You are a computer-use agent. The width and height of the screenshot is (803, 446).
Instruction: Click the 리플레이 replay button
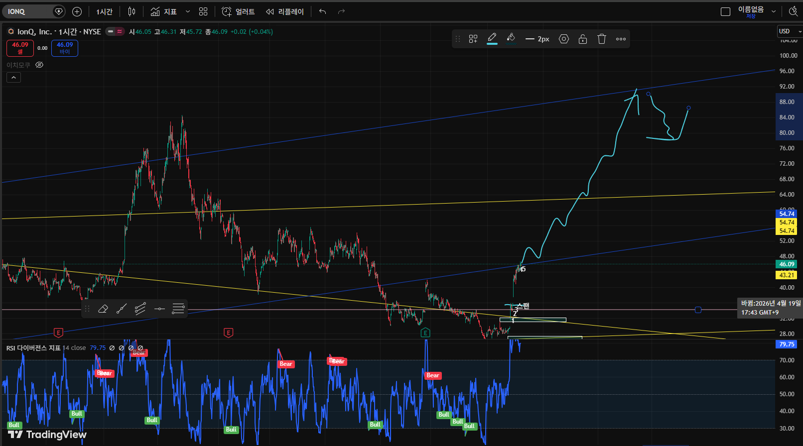(285, 11)
